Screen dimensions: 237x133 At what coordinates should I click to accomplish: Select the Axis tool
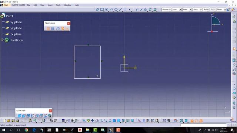(x=125, y=10)
